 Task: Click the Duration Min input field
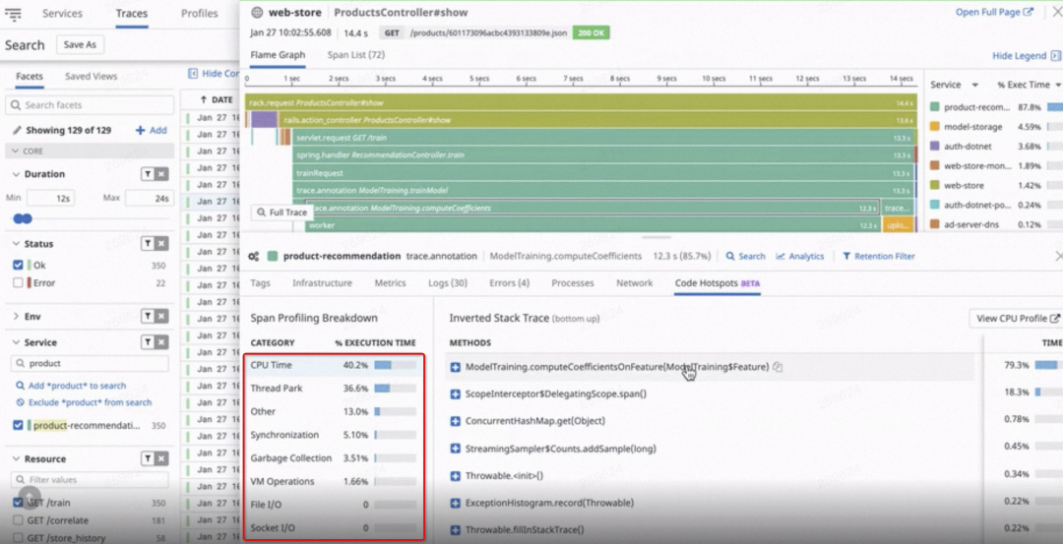click(x=51, y=198)
